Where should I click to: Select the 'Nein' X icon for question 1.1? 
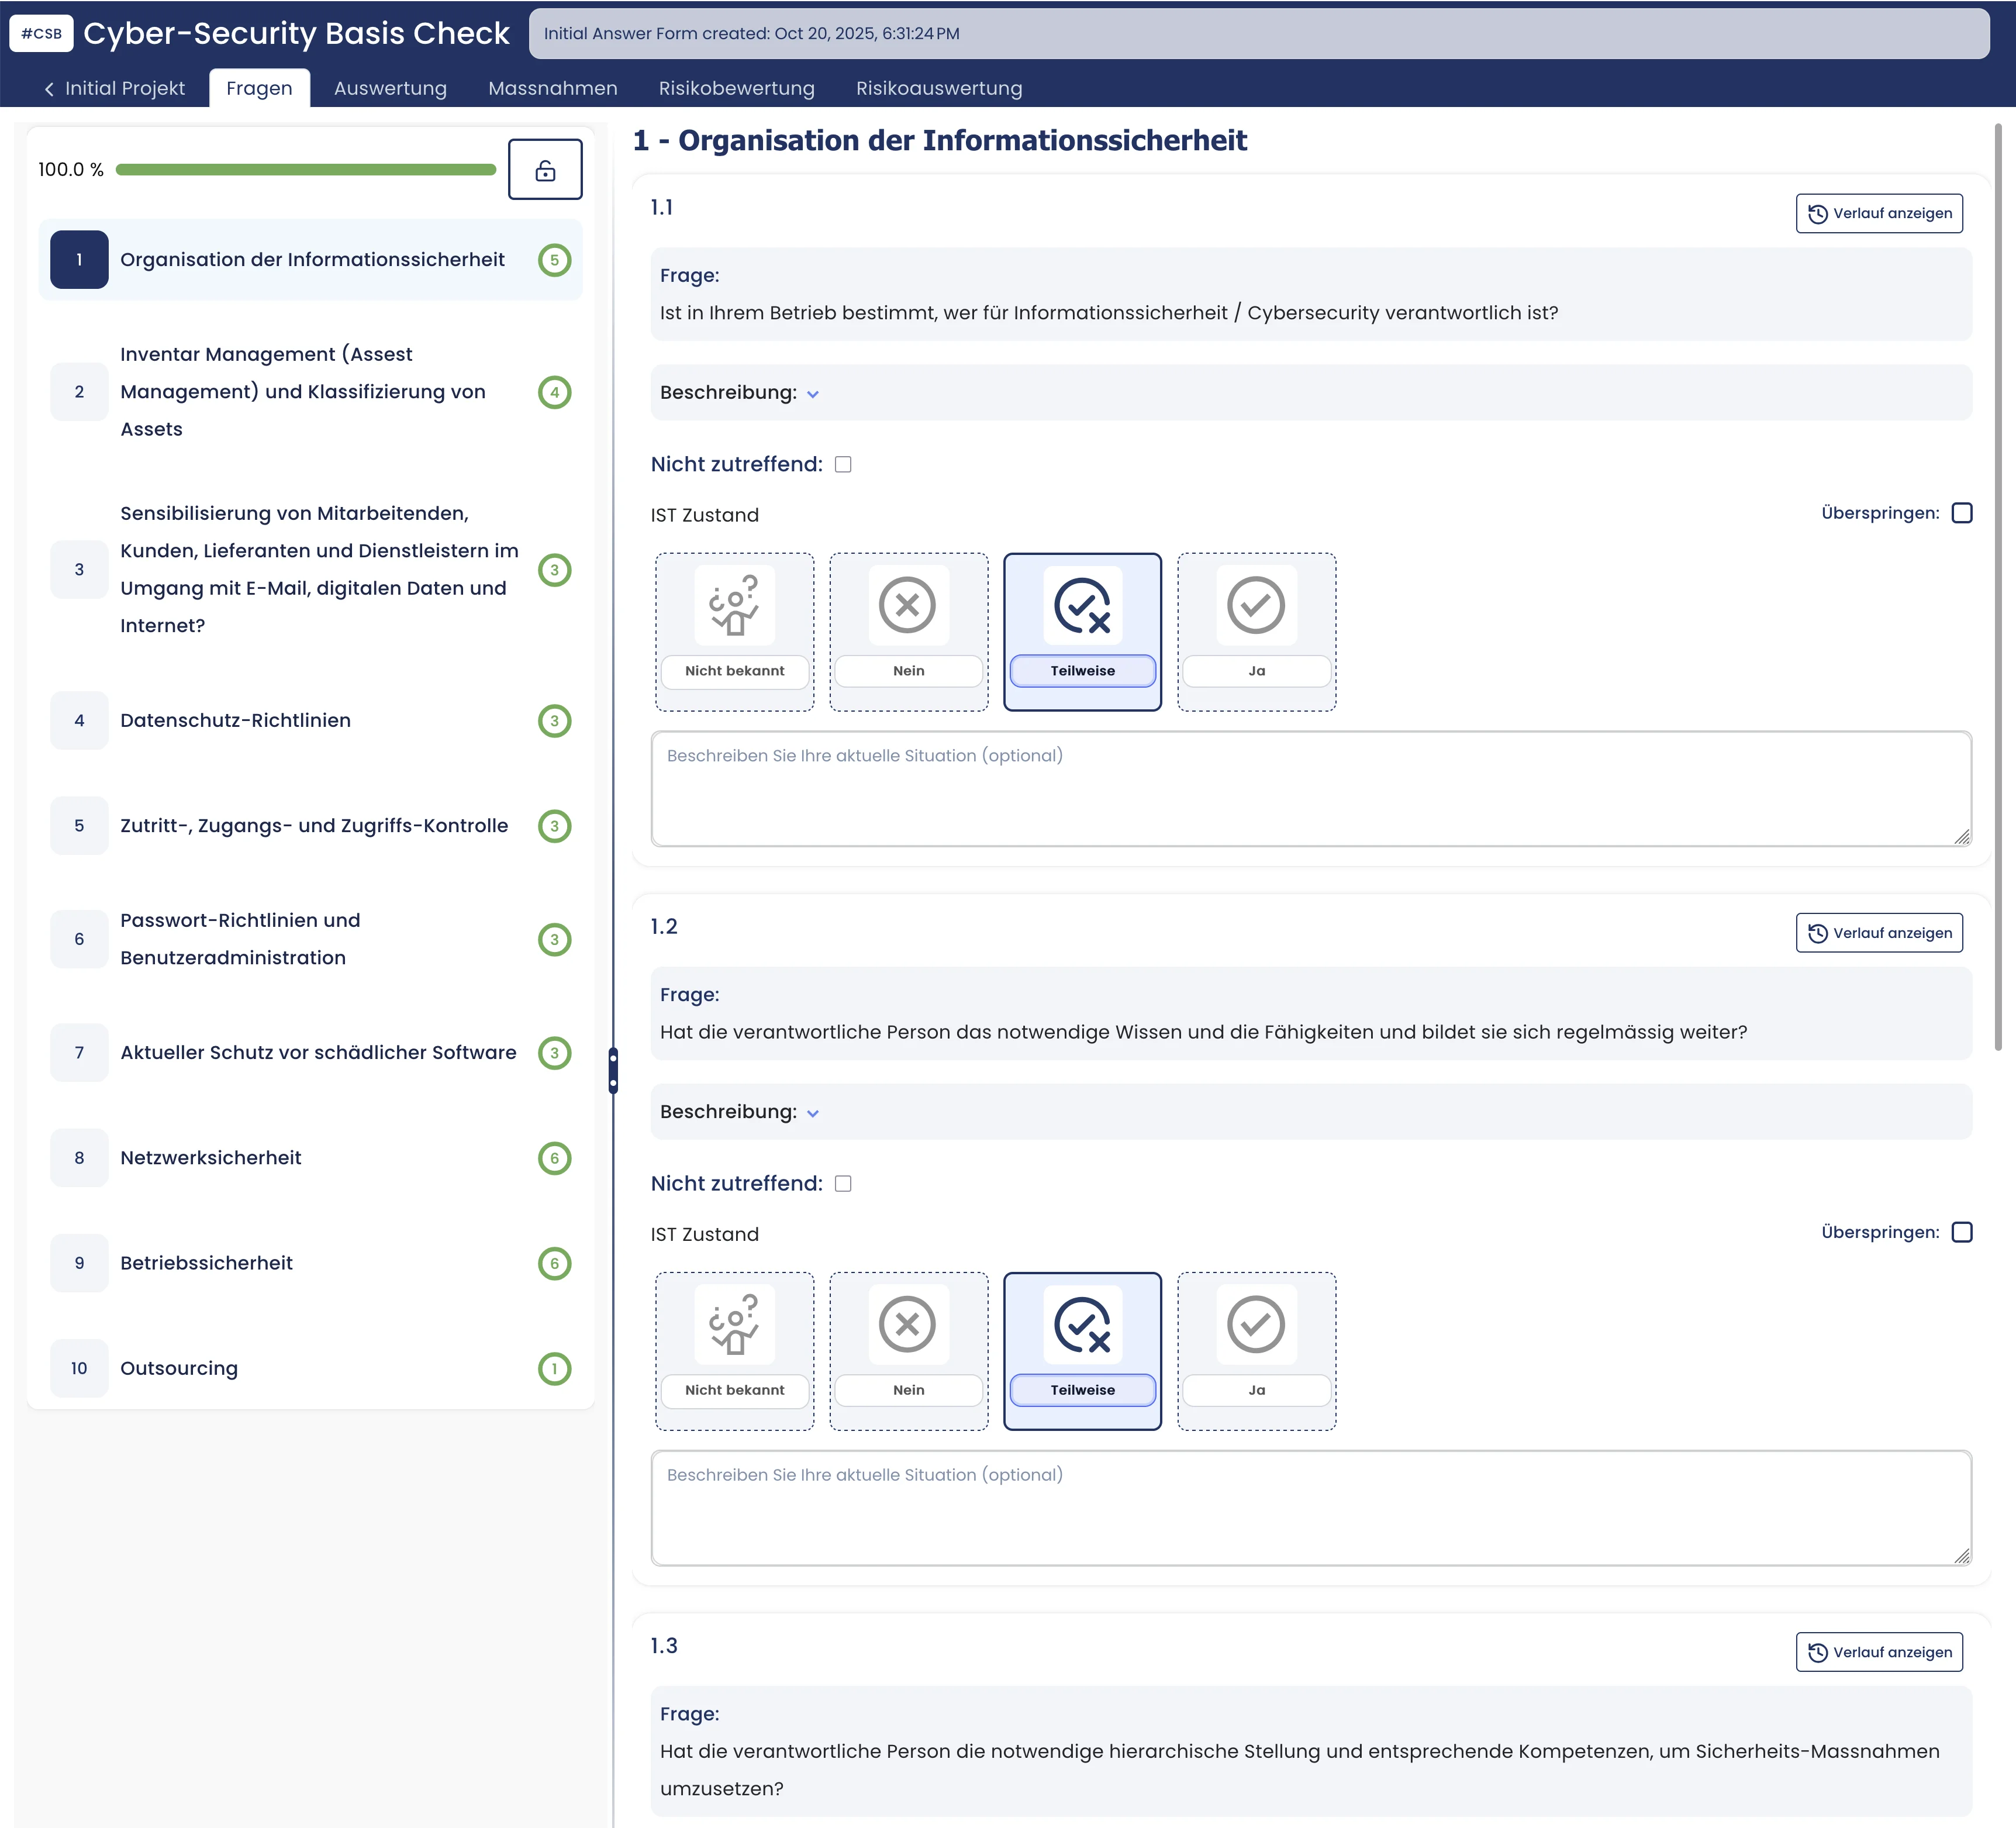(907, 605)
